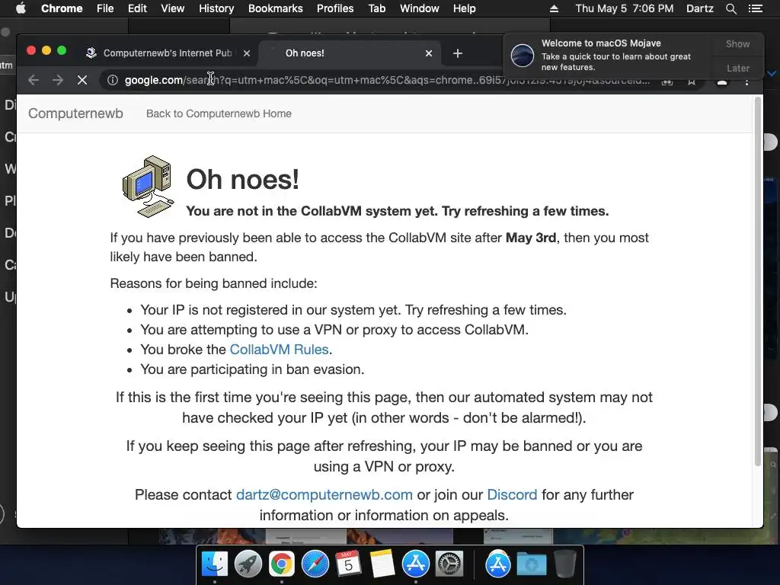
Task: Open the Profiles menu
Action: pos(335,8)
